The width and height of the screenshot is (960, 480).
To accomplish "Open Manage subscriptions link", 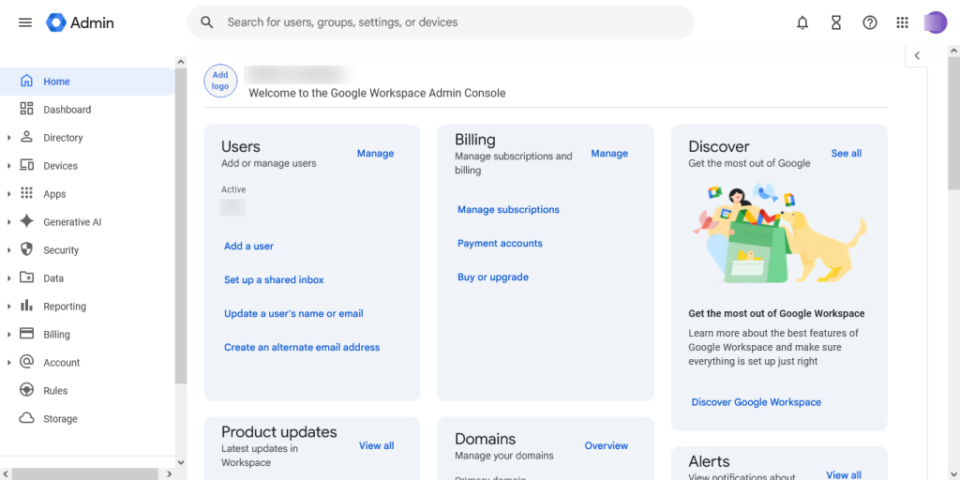I will 508,210.
